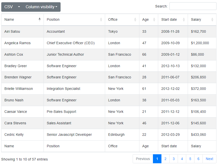Viewport: 220px width, 164px height.
Task: Go to page 4
Action: pyautogui.click(x=182, y=159)
